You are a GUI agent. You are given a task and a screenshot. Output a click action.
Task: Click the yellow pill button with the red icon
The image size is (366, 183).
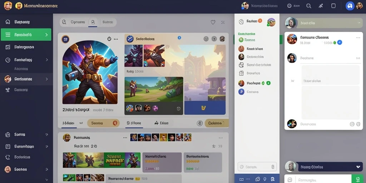coord(103,123)
